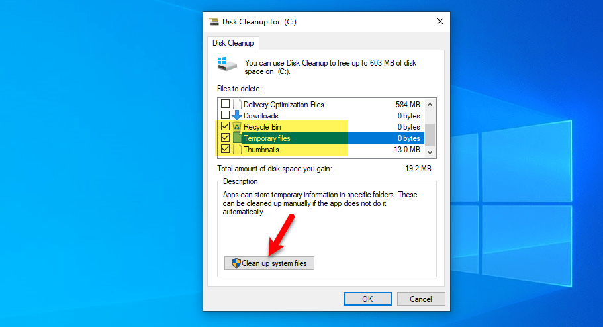Uncheck the Recycle Bin checkbox

pos(225,126)
